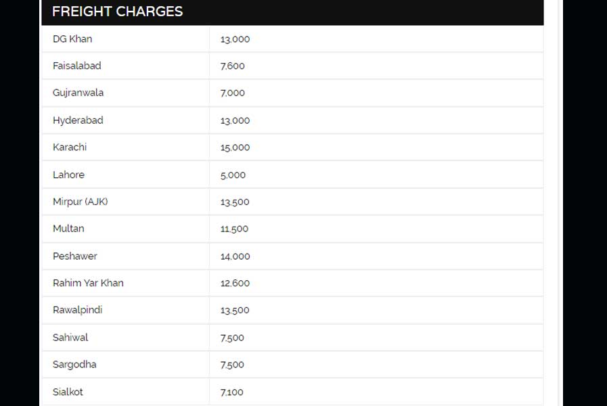Click the Rawalpindi city name
This screenshot has width=607, height=406.
click(77, 310)
